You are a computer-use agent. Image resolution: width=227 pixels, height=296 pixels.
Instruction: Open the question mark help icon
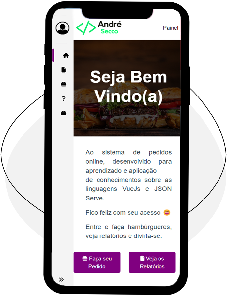coord(63,99)
